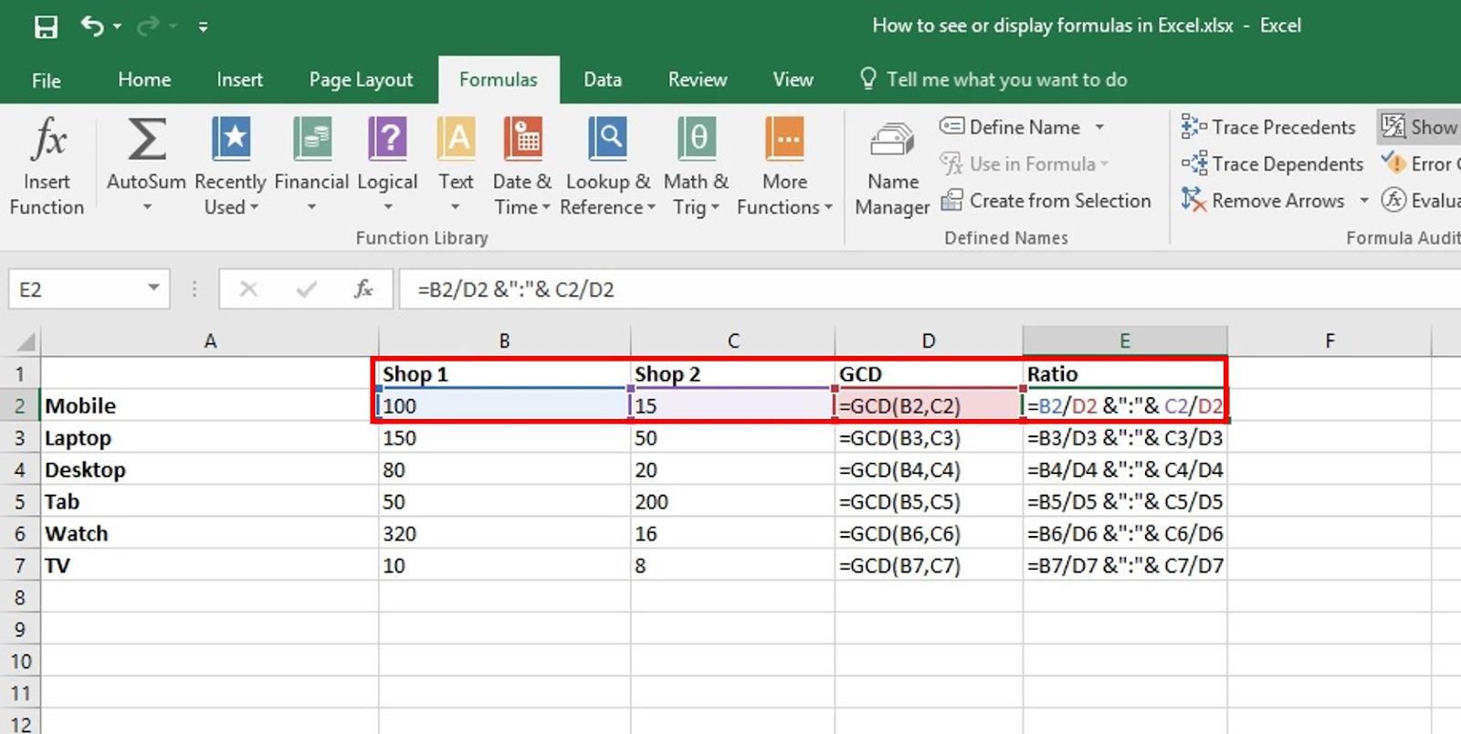Image resolution: width=1461 pixels, height=734 pixels.
Task: Open the Logical functions icon
Action: (387, 141)
